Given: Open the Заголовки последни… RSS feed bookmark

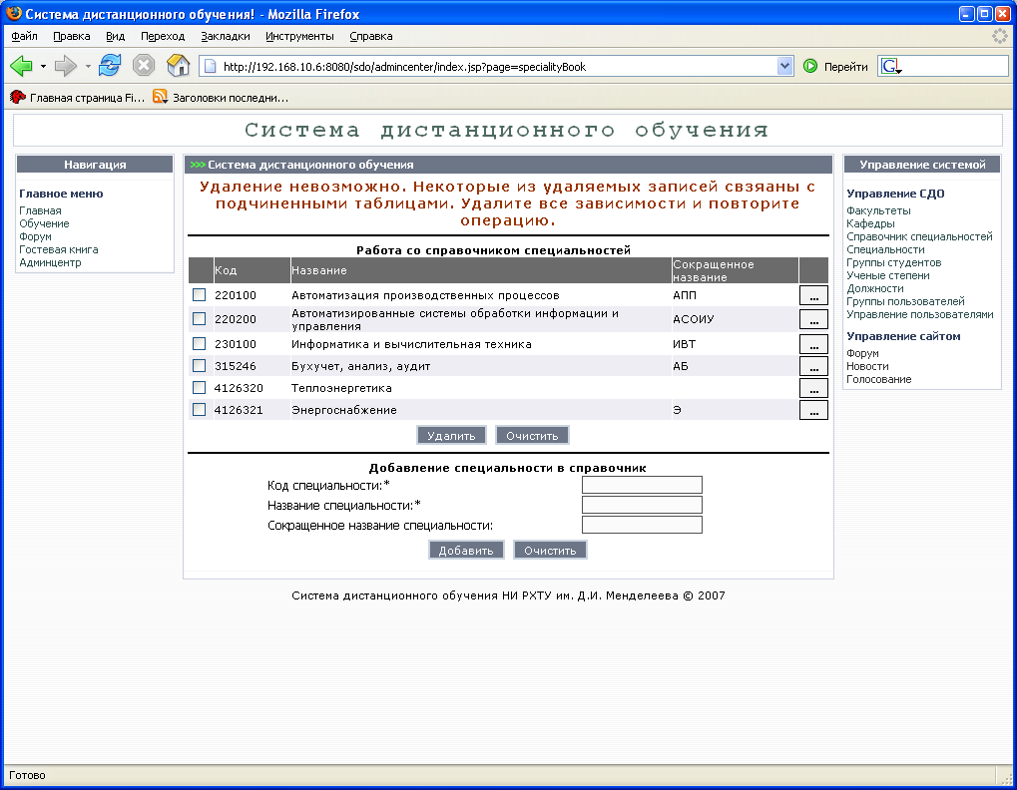Looking at the screenshot, I should tap(221, 97).
